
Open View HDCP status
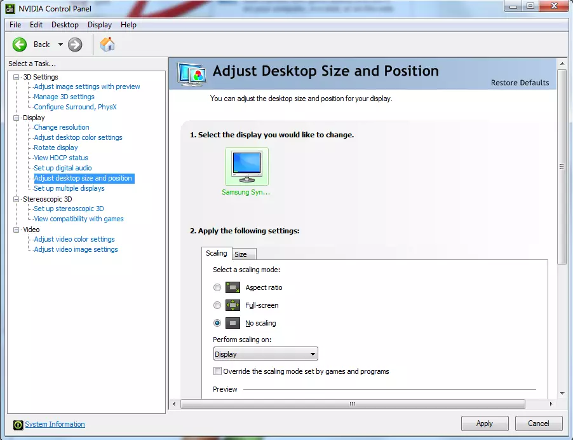click(x=61, y=158)
